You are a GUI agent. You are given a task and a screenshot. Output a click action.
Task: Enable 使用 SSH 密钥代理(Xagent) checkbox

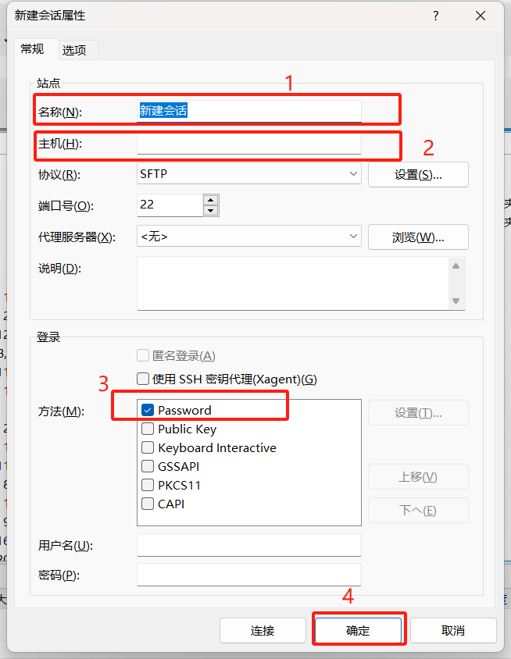143,379
